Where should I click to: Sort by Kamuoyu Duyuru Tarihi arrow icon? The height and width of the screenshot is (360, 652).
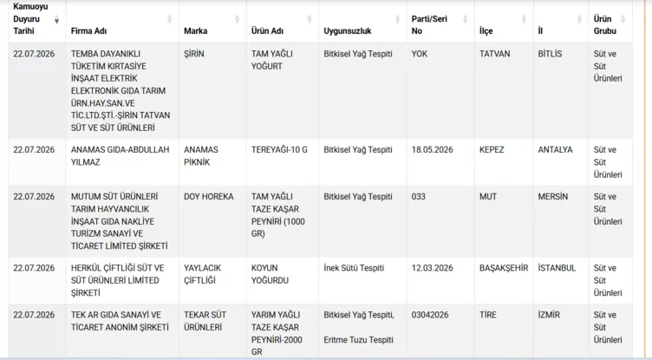(56, 19)
